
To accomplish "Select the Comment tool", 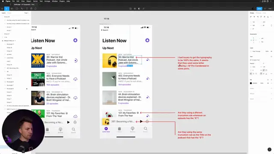I will 36,9.
